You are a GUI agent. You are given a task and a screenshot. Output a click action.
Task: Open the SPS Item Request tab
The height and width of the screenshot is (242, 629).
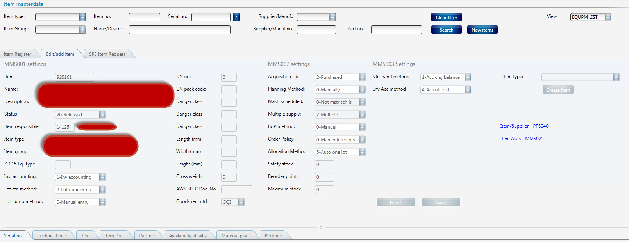click(107, 54)
